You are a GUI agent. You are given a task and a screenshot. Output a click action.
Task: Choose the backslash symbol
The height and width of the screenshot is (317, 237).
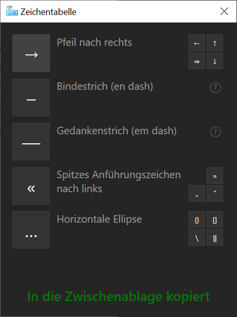[x=197, y=237]
